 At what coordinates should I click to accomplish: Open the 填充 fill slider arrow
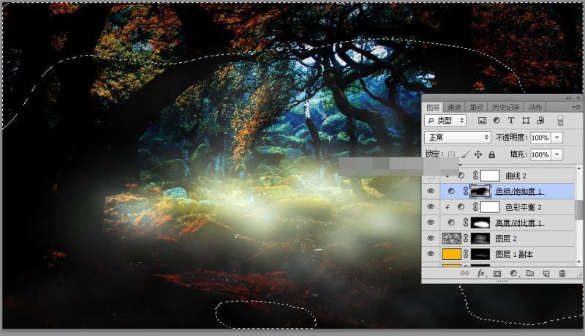557,154
